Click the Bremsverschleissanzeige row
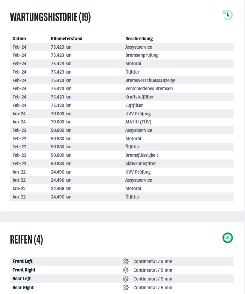The image size is (245, 294). click(x=122, y=80)
